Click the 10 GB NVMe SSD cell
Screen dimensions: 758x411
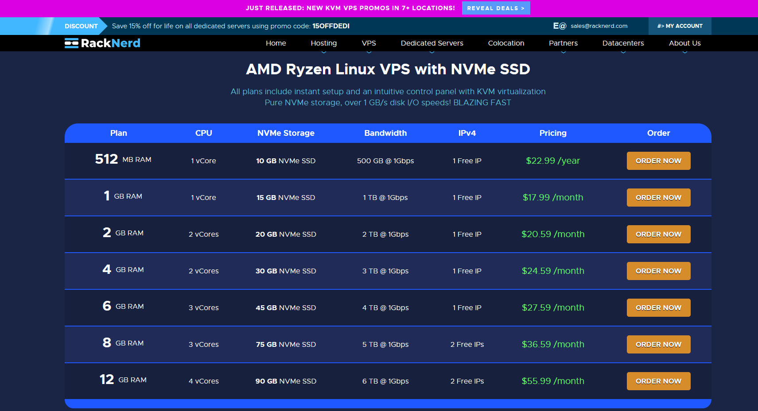point(286,161)
